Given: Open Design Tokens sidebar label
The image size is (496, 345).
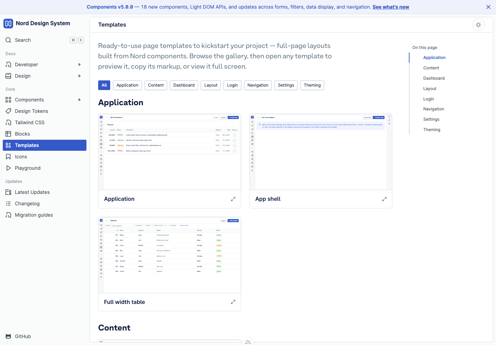Looking at the screenshot, I should point(31,111).
